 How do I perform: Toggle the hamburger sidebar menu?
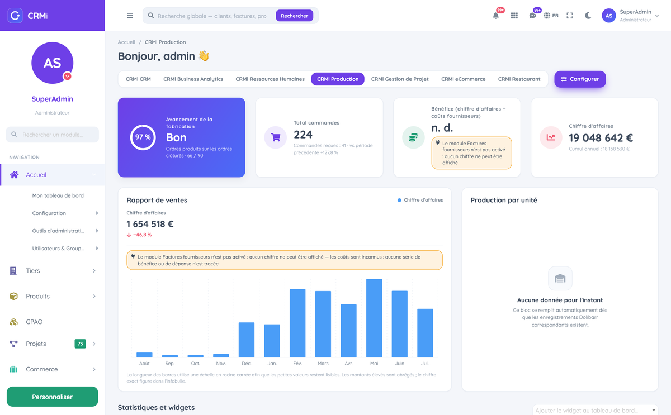tap(130, 16)
